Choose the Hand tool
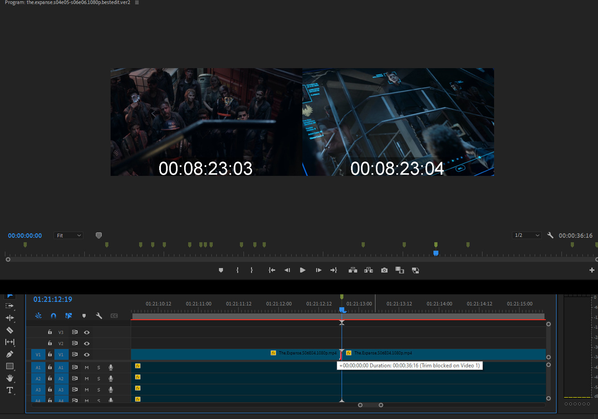 (9, 378)
